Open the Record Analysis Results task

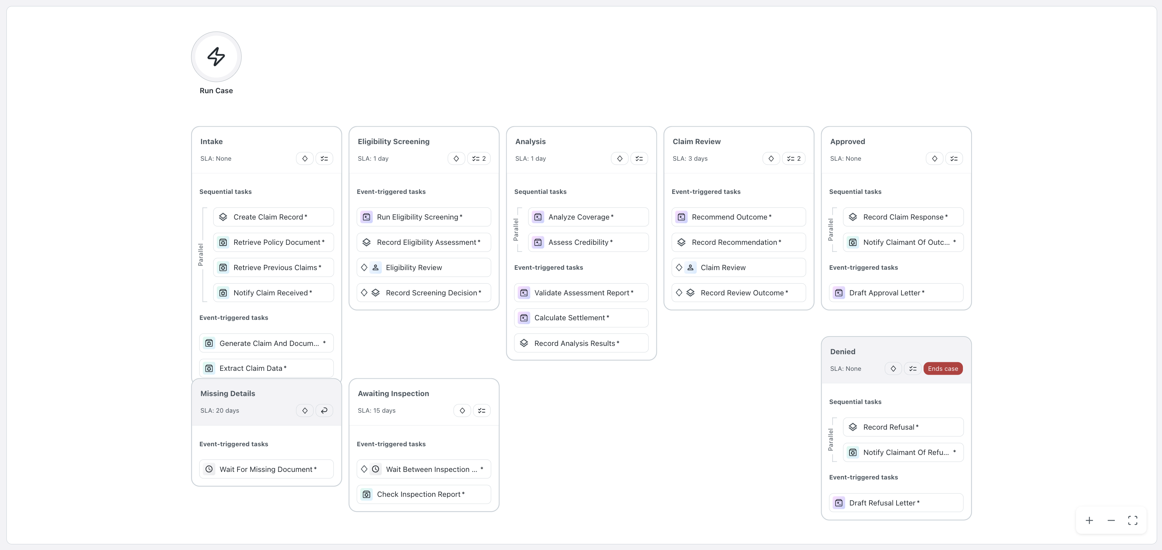[x=581, y=343]
